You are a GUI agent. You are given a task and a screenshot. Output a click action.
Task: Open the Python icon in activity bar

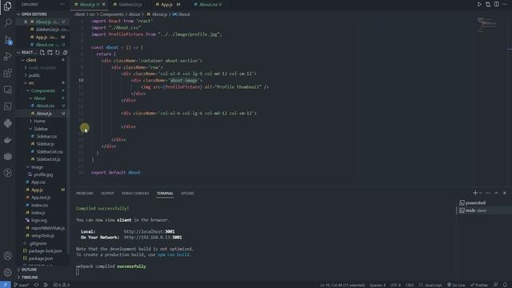point(7,123)
